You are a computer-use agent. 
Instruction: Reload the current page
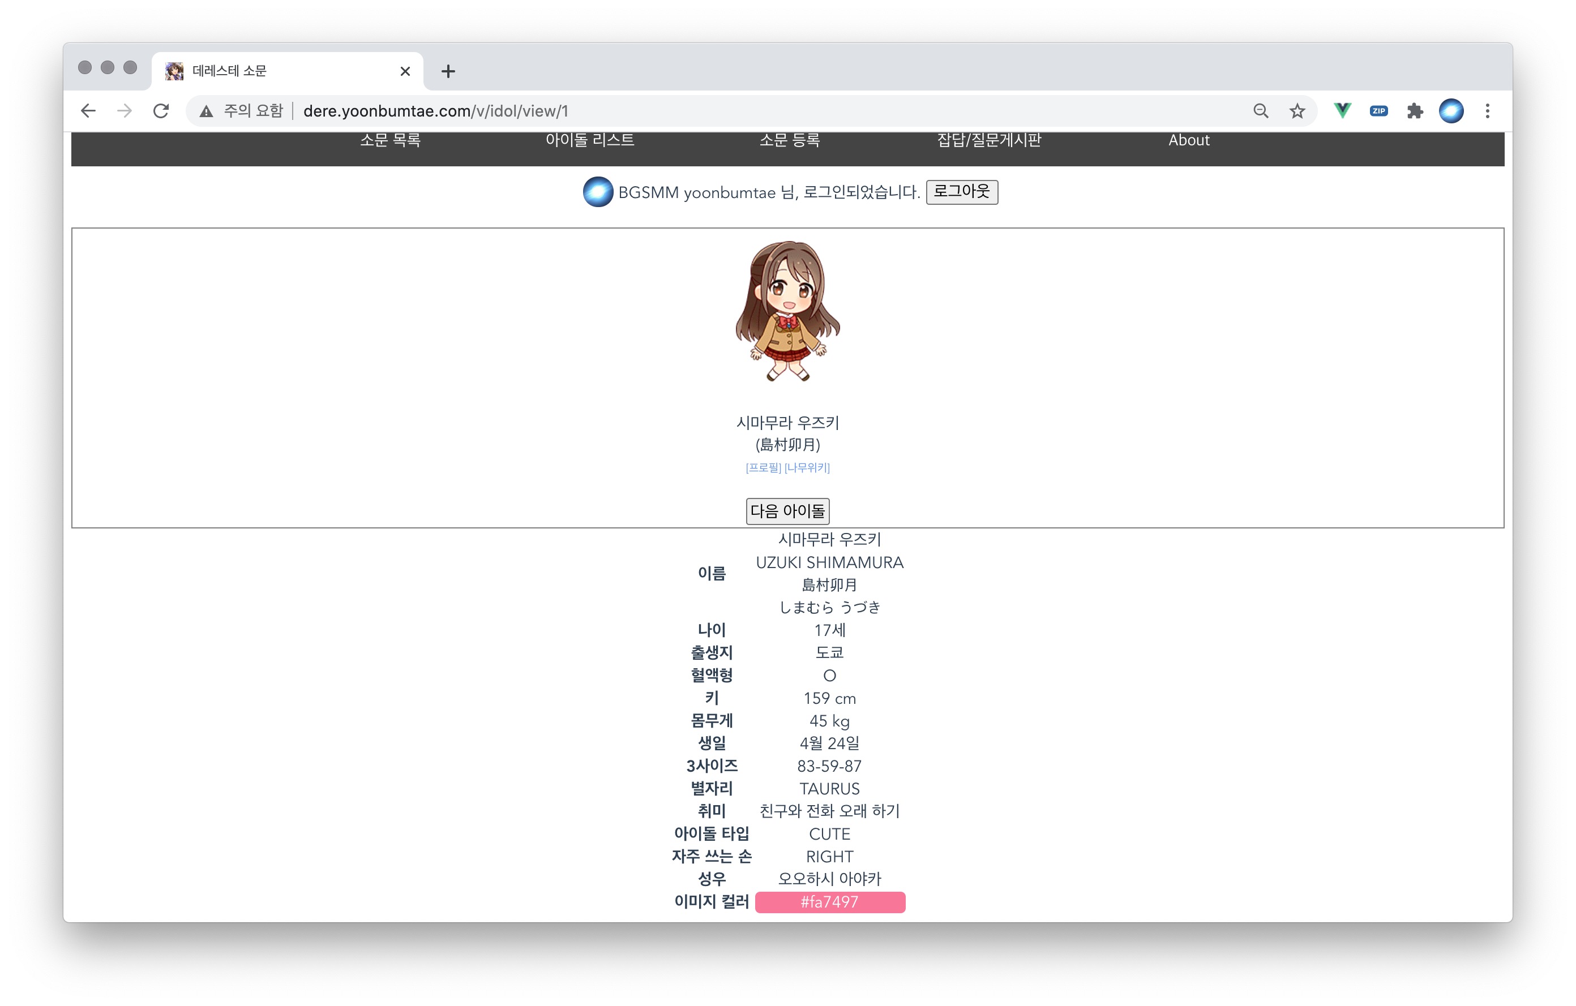[x=161, y=111]
